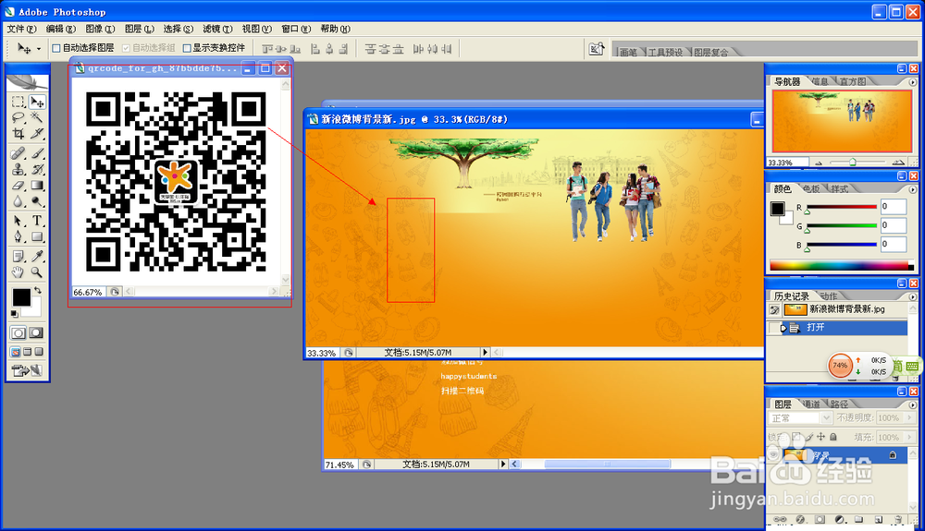
Task: Select the Eraser tool
Action: point(18,186)
